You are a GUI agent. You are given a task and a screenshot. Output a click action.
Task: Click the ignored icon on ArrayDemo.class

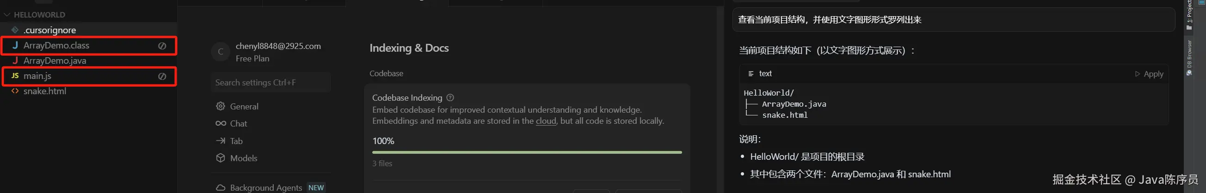click(x=162, y=46)
